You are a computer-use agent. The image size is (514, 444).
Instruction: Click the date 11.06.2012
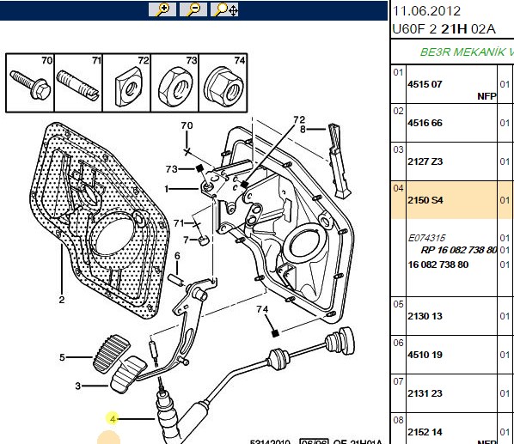pyautogui.click(x=426, y=11)
